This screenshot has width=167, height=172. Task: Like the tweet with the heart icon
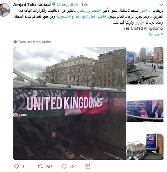pyautogui.click(x=64, y=167)
